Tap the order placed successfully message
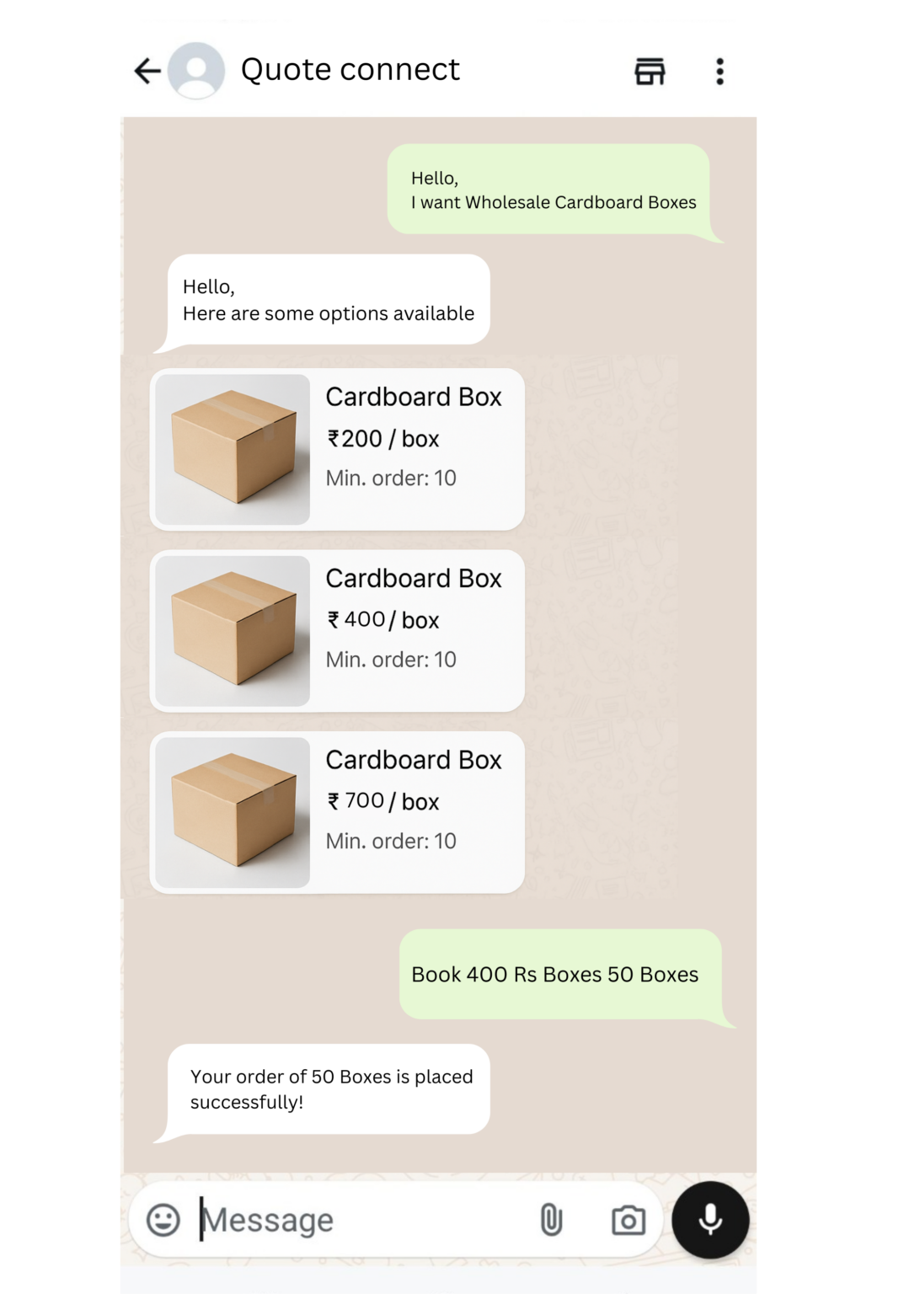Viewport: 915px width, 1294px height. click(x=329, y=1089)
